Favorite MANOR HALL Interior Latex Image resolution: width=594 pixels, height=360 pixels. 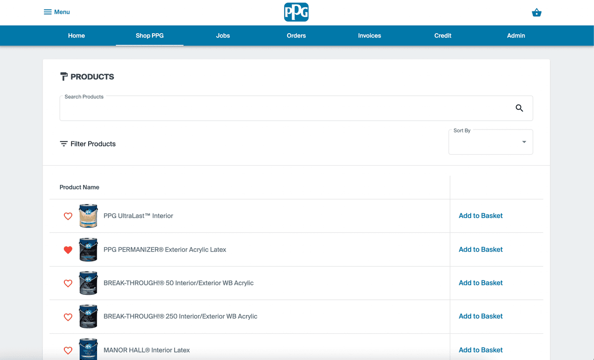pyautogui.click(x=68, y=350)
